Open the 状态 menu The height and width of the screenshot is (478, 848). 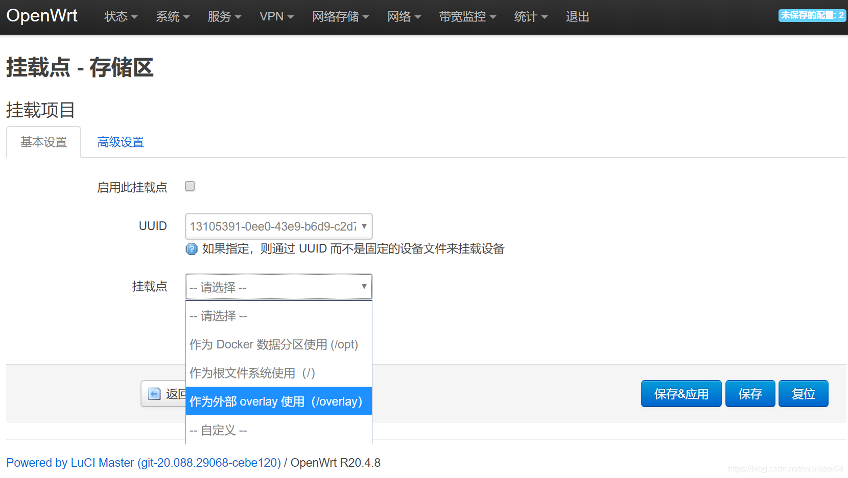(121, 17)
